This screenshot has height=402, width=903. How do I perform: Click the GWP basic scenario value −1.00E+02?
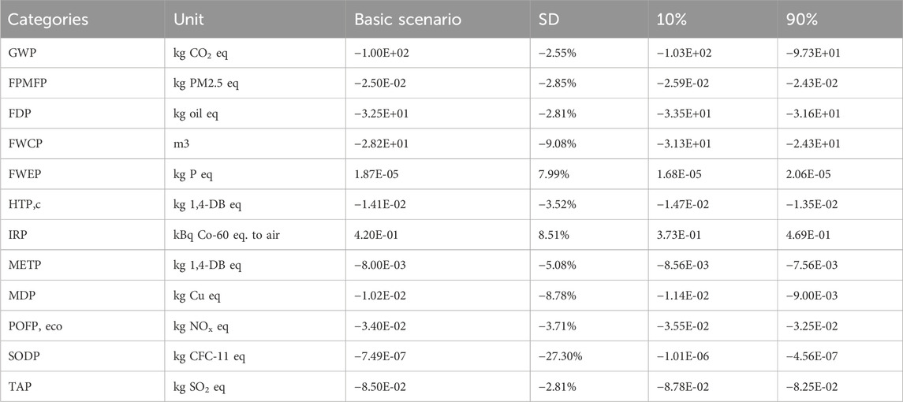(x=389, y=52)
